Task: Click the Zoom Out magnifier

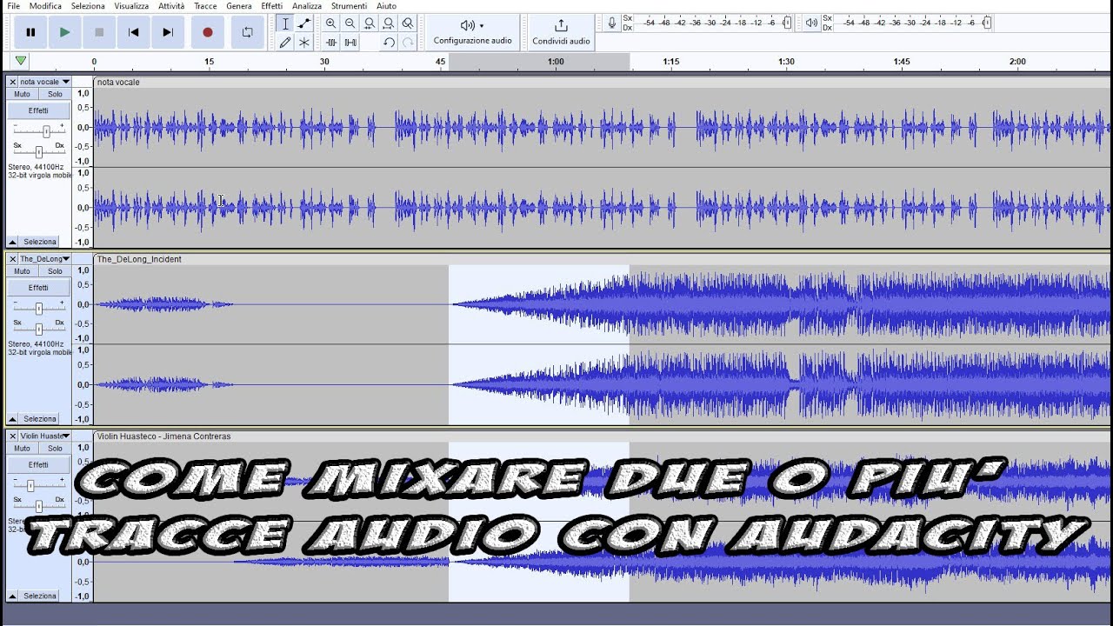Action: (350, 23)
